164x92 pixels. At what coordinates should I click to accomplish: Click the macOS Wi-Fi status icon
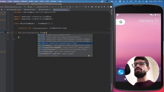(136, 1)
